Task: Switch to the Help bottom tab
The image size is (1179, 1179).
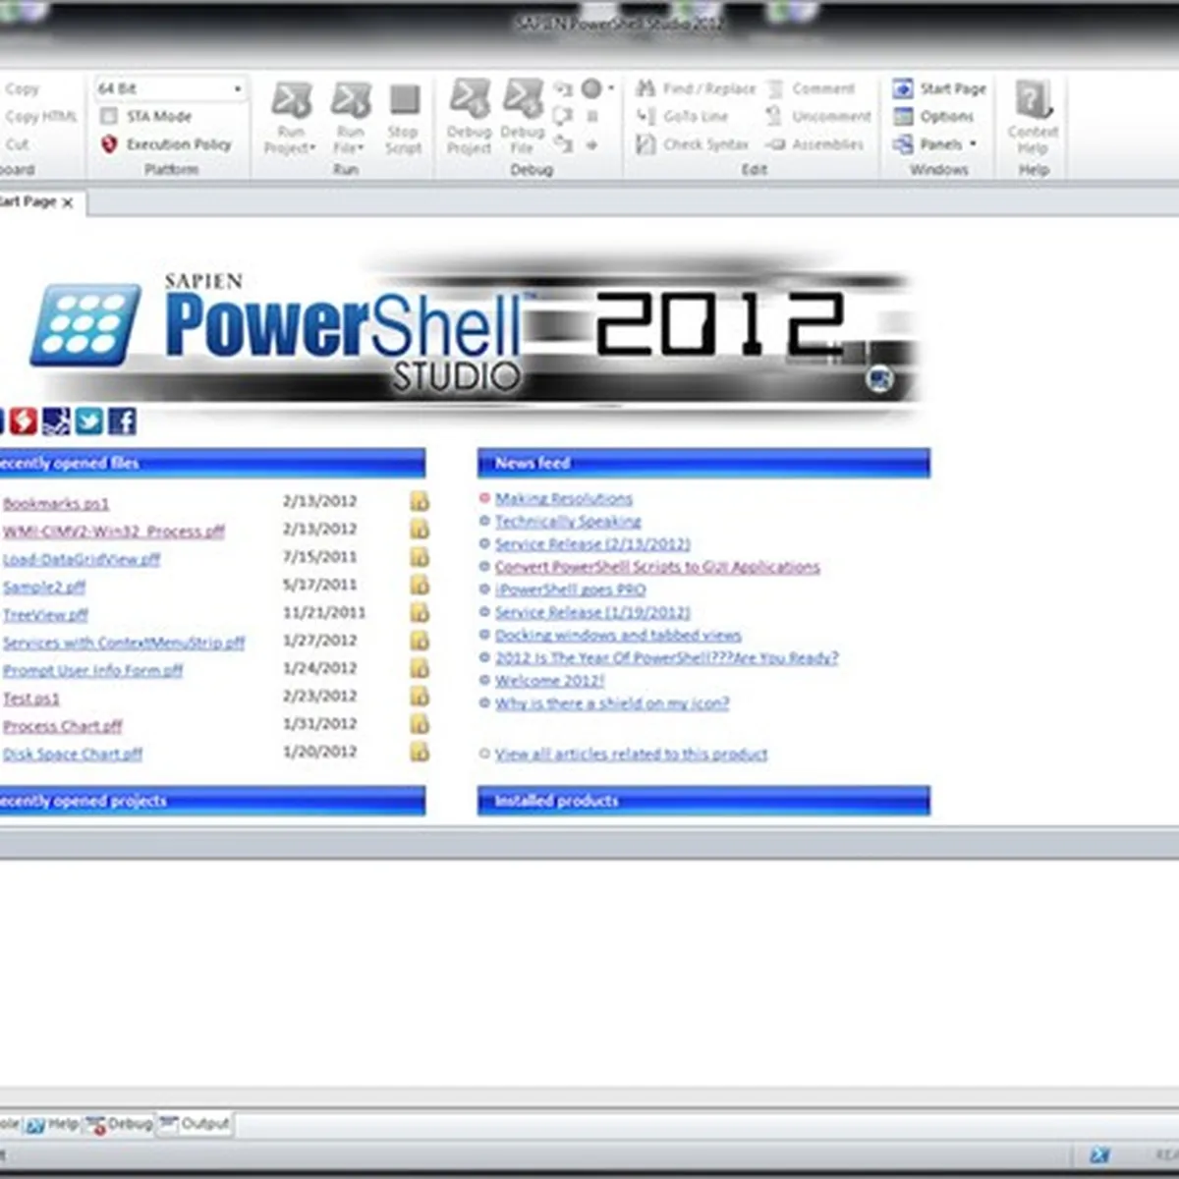Action: pyautogui.click(x=53, y=1124)
